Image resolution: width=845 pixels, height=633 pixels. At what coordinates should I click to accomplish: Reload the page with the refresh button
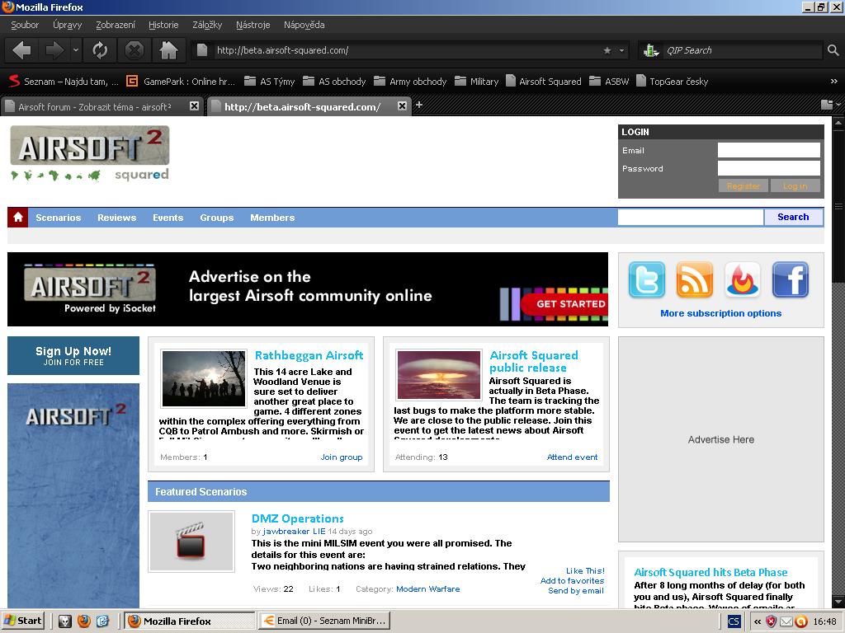100,50
